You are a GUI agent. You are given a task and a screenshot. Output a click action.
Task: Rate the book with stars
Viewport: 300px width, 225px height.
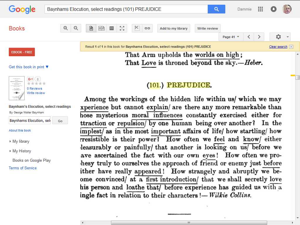tap(36, 83)
